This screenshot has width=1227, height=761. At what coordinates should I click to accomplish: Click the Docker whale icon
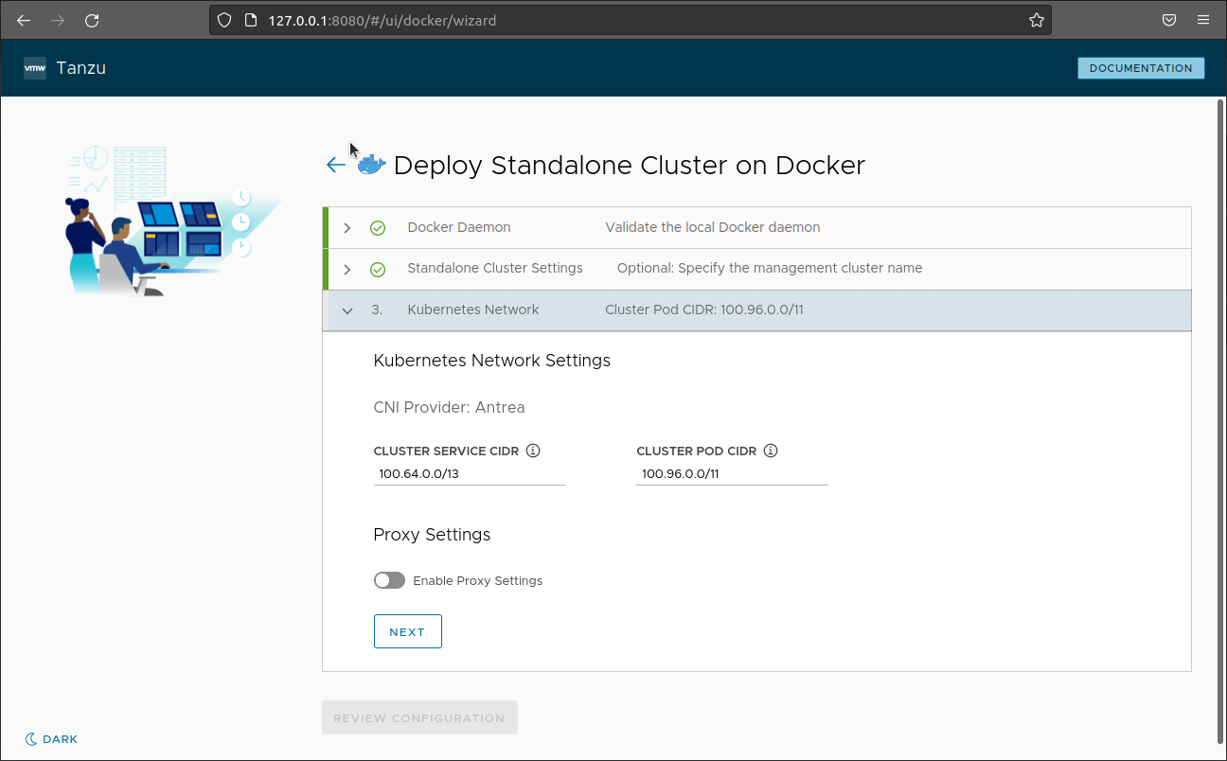(x=371, y=165)
